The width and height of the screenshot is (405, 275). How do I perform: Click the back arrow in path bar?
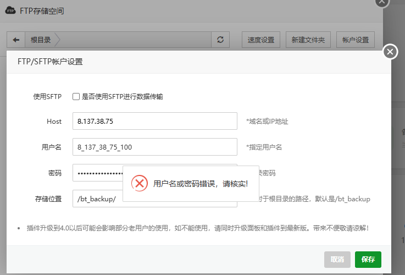(x=16, y=40)
